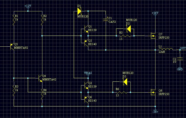Select resistor R4 symbol
The width and height of the screenshot is (186, 118).
tap(42, 94)
